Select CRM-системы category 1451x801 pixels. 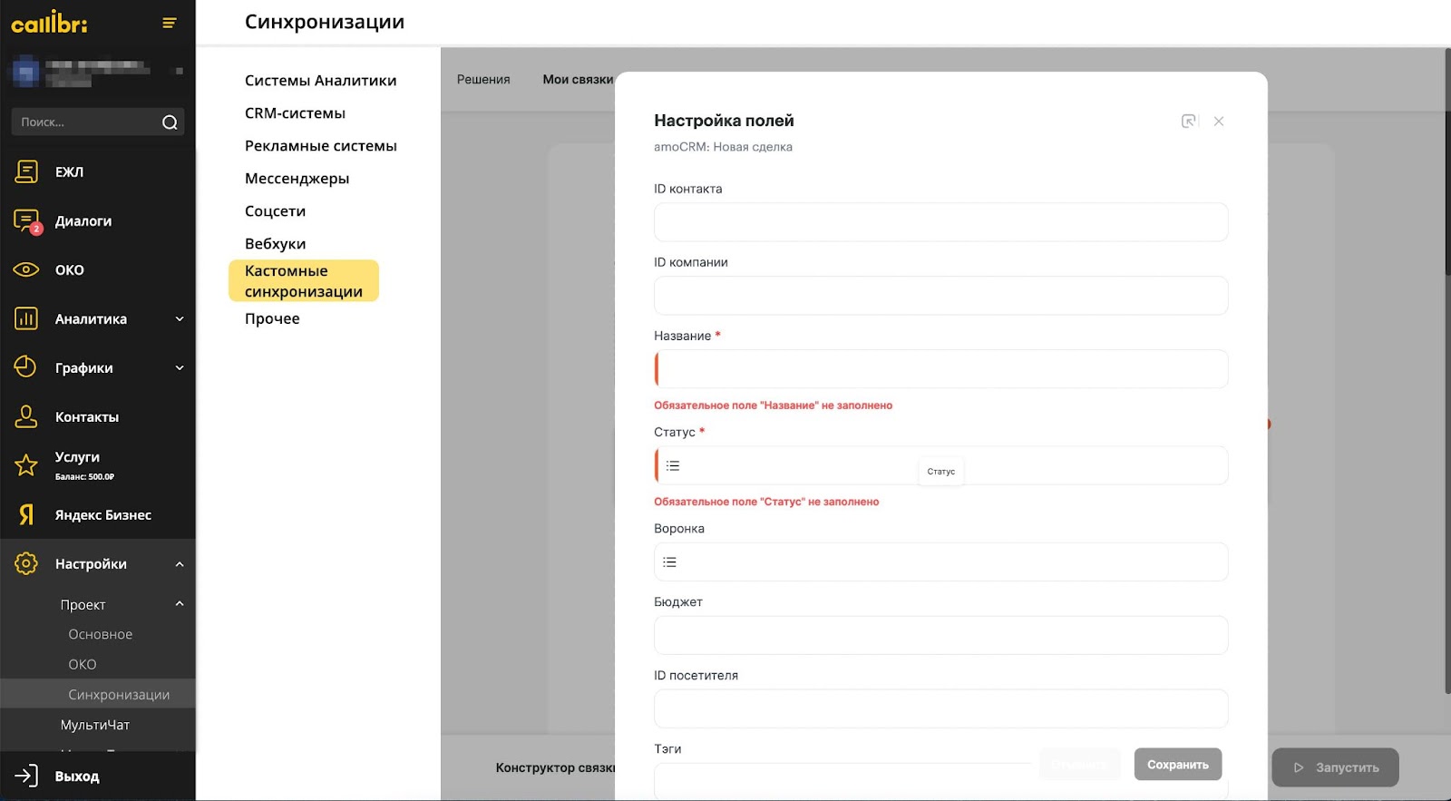(x=295, y=113)
